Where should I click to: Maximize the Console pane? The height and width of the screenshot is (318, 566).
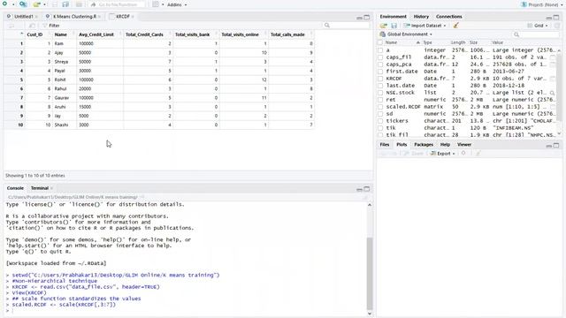click(x=367, y=188)
